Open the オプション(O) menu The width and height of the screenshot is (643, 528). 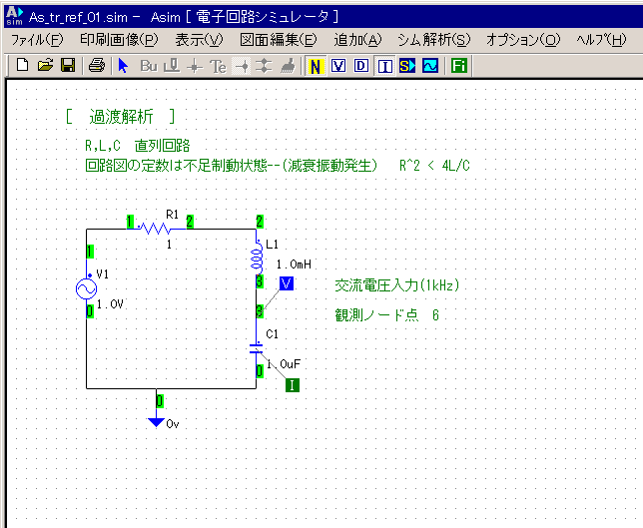click(523, 40)
